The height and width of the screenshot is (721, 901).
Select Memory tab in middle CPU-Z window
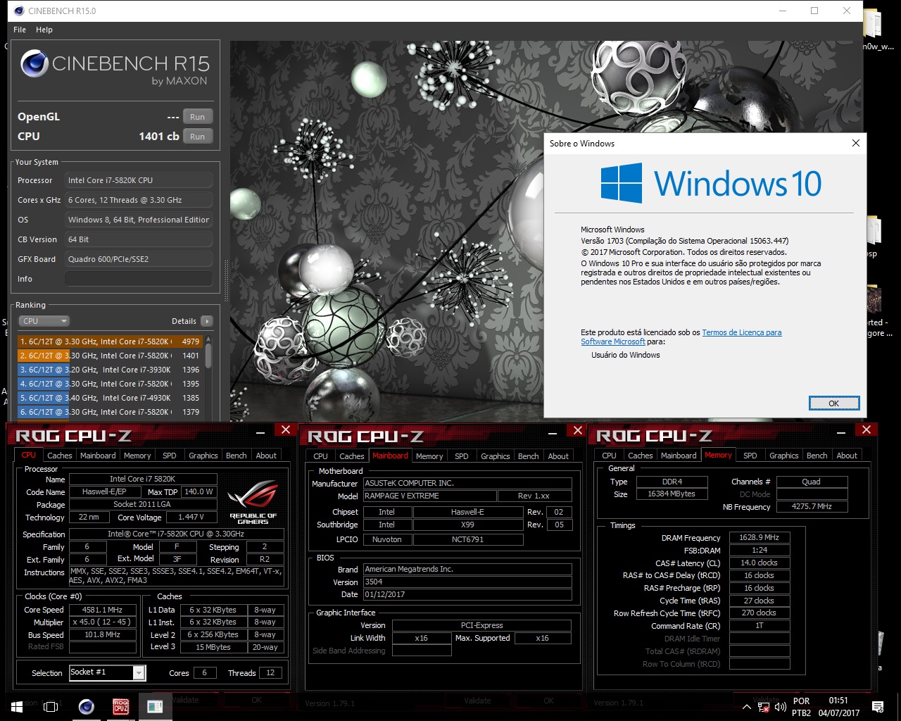pos(429,456)
